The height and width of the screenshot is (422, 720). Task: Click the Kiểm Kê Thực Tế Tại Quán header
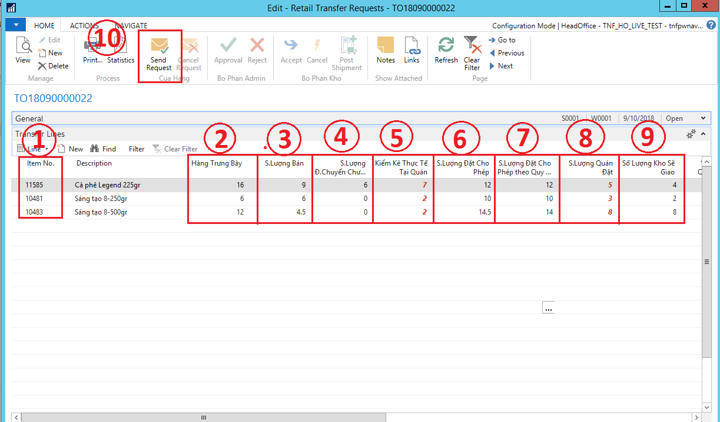pyautogui.click(x=402, y=167)
